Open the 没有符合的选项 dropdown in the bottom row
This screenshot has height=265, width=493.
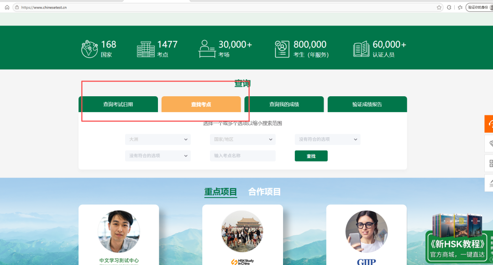(158, 156)
